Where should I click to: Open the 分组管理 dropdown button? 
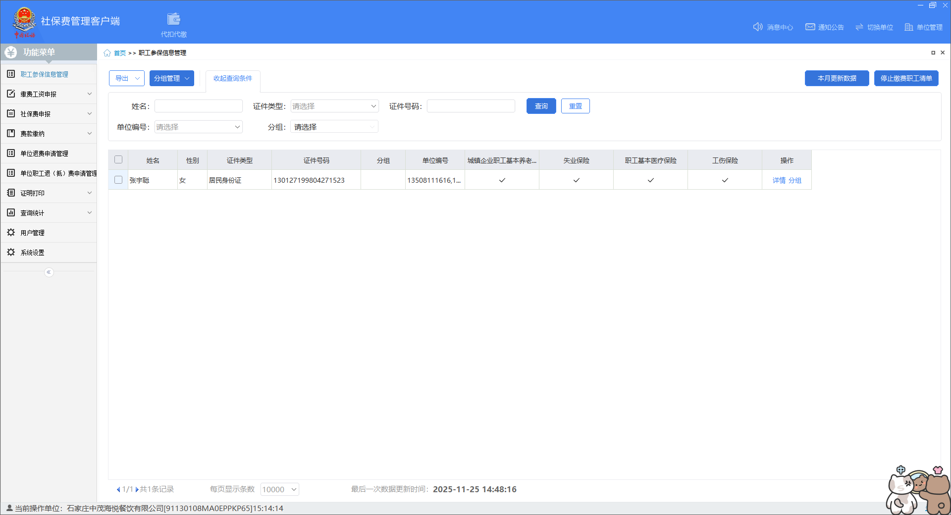[171, 78]
